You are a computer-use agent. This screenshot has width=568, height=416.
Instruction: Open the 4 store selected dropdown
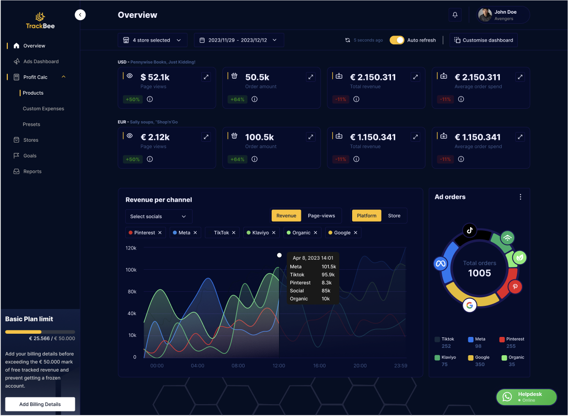click(152, 40)
